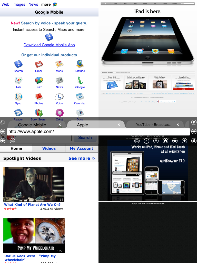The image size is (197, 263).
Task: Tap the larger A font-size icon
Action: point(156,141)
